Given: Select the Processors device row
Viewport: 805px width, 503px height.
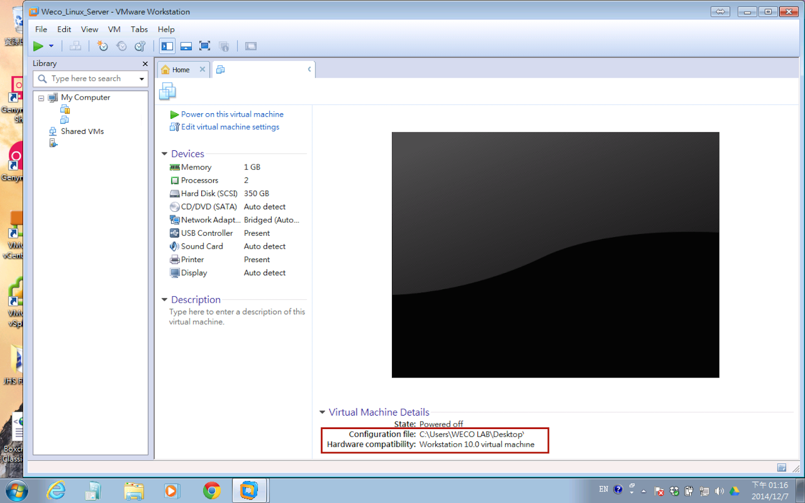Looking at the screenshot, I should pyautogui.click(x=234, y=180).
